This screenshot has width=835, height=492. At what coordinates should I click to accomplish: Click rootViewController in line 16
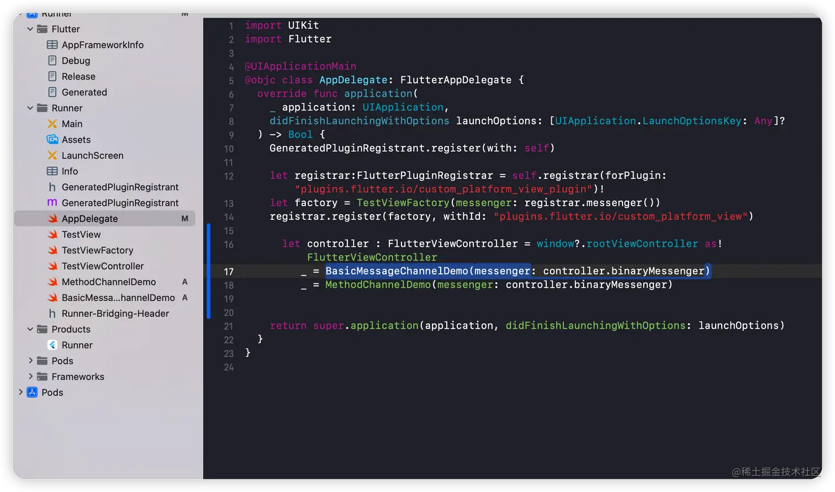[642, 244]
